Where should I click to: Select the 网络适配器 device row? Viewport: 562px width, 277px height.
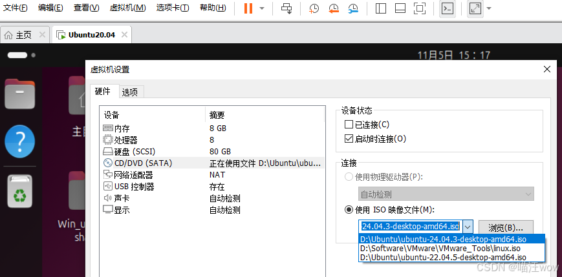point(212,175)
